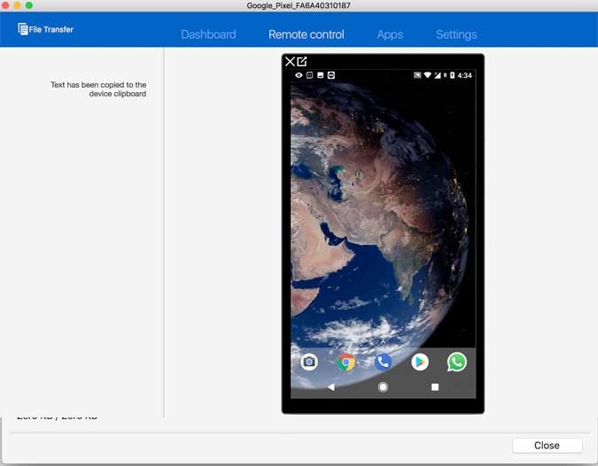Go to the Settings tab
598x466 pixels.
click(x=456, y=34)
